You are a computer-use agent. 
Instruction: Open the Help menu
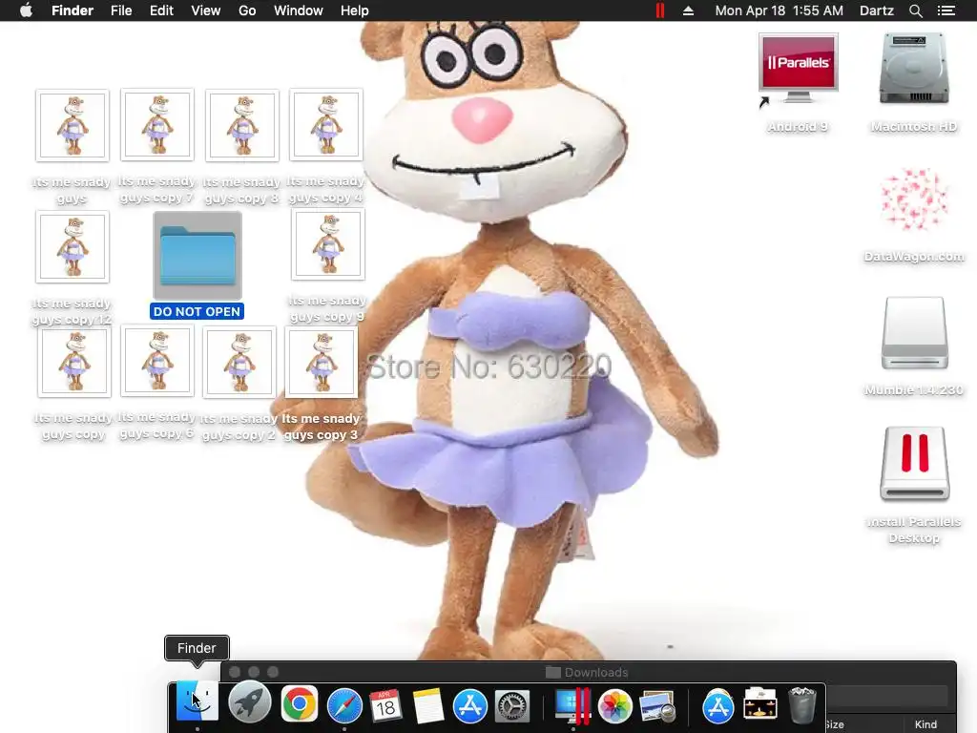point(355,10)
